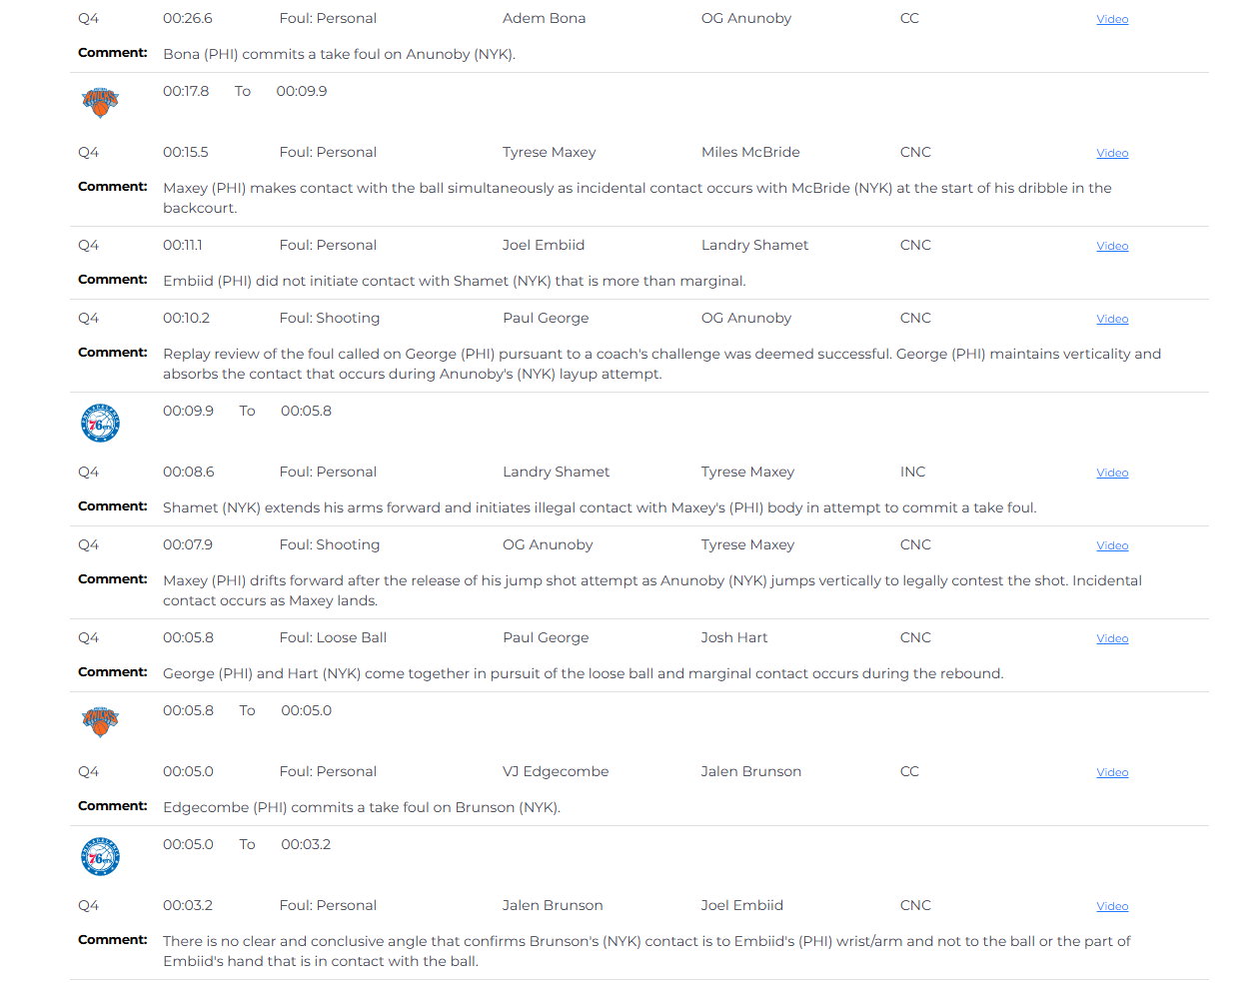
Task: Click the CC decision on Edgecombe's foul row
Action: pos(909,771)
